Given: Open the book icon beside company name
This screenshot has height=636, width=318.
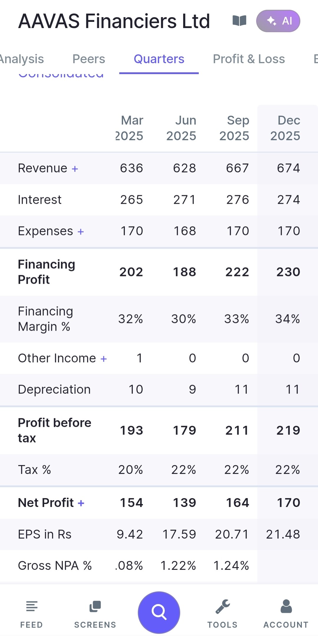Looking at the screenshot, I should coord(239,21).
